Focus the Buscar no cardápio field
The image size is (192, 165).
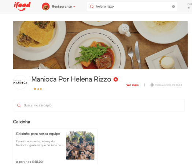99,105
